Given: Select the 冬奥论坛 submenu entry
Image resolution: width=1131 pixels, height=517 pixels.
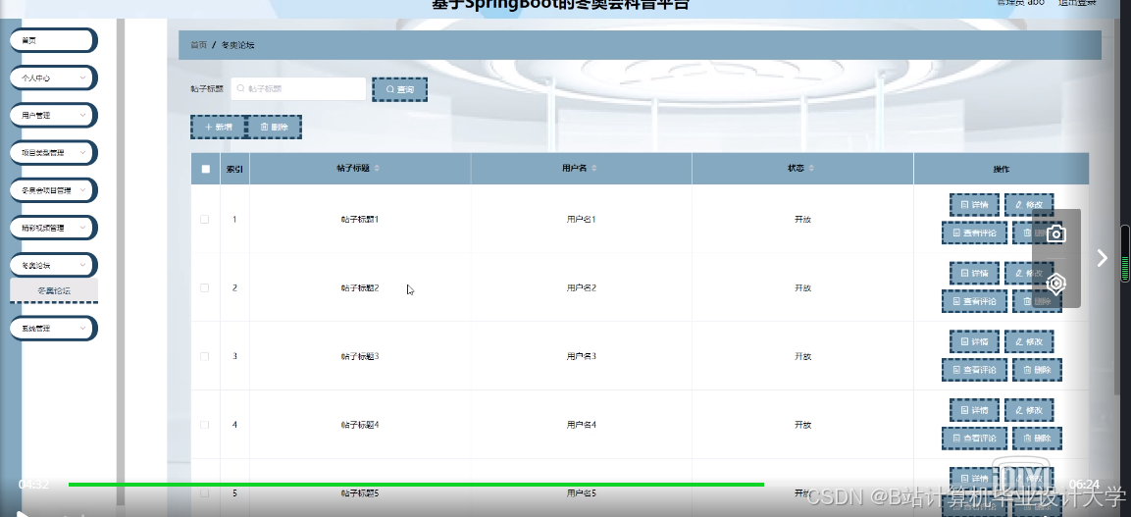Looking at the screenshot, I should tap(54, 290).
